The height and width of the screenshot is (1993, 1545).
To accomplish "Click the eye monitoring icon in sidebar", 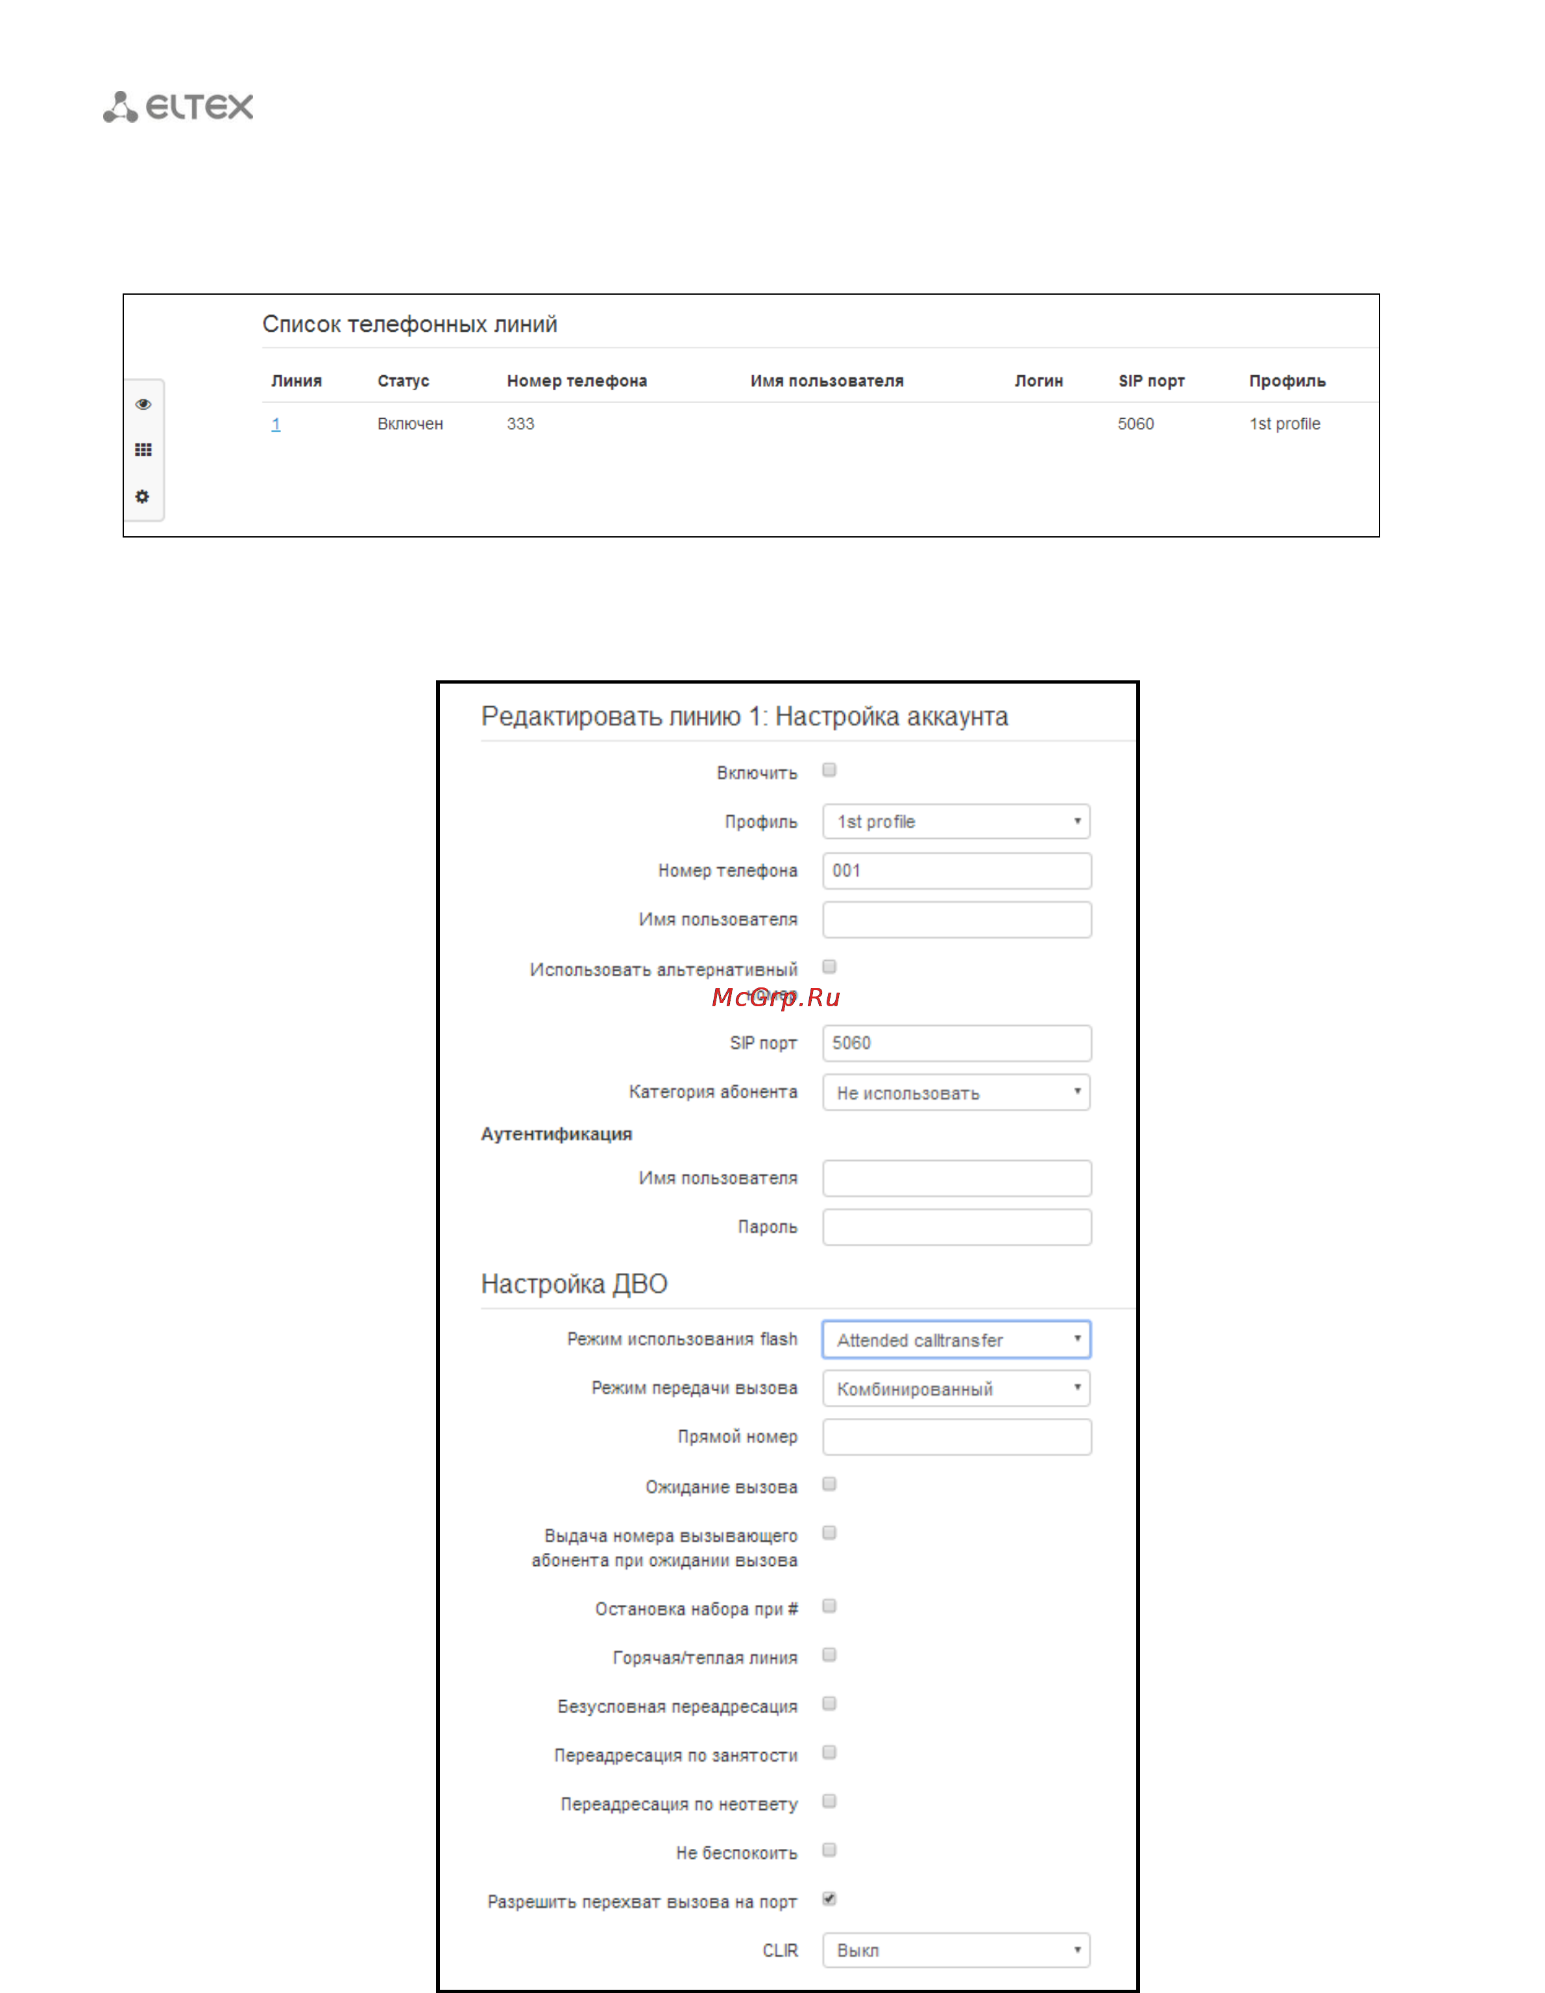I will click(x=143, y=404).
